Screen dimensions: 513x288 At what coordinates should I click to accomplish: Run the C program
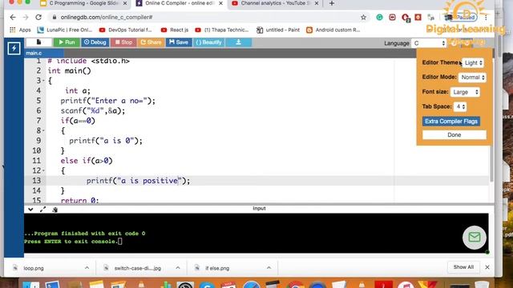coord(67,42)
